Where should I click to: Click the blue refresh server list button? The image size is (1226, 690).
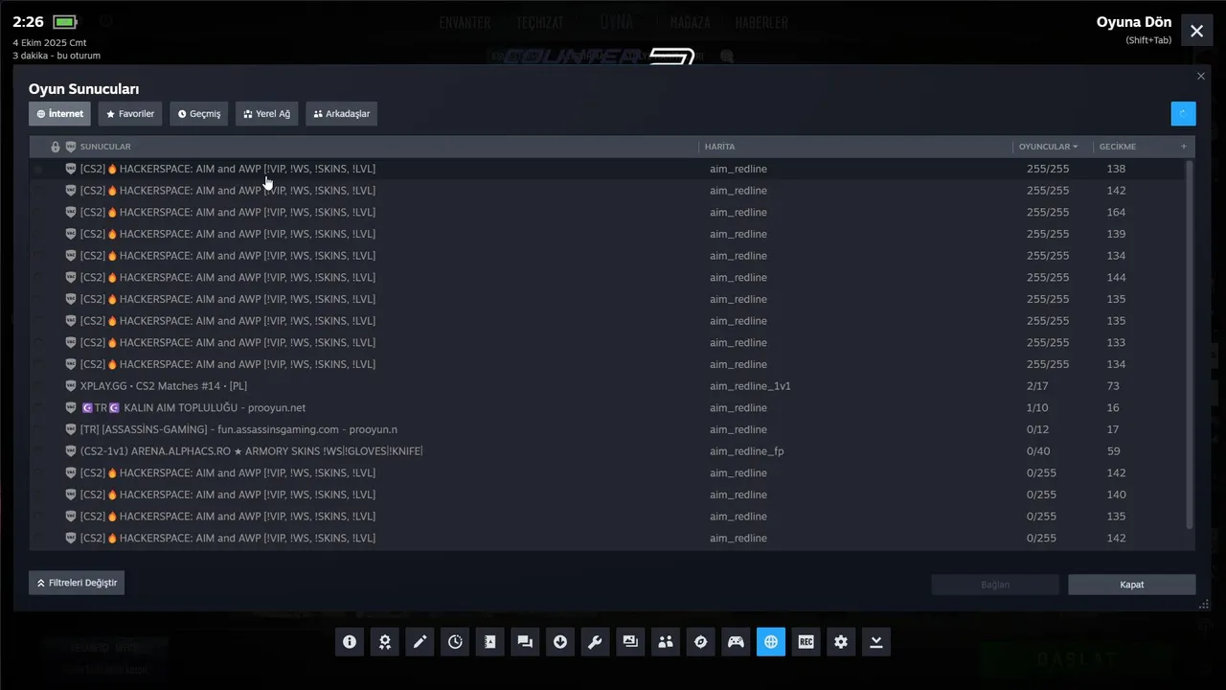click(1183, 113)
